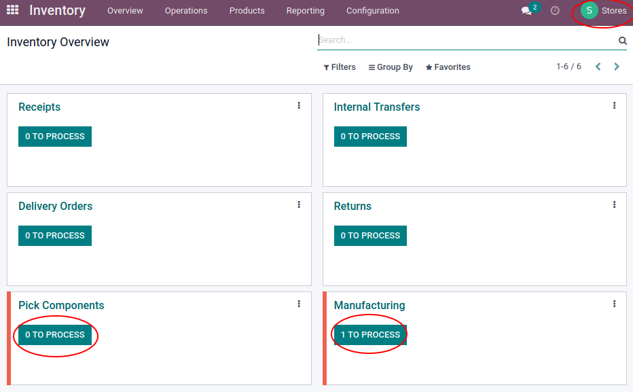Open the Internal Transfers card kebab menu

click(615, 105)
